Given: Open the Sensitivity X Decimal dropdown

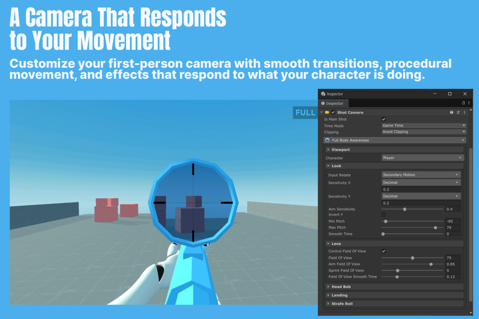Looking at the screenshot, I should pos(421,183).
